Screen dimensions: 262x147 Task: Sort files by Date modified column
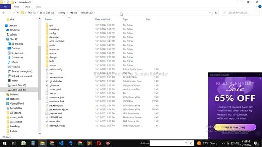(x=102, y=20)
